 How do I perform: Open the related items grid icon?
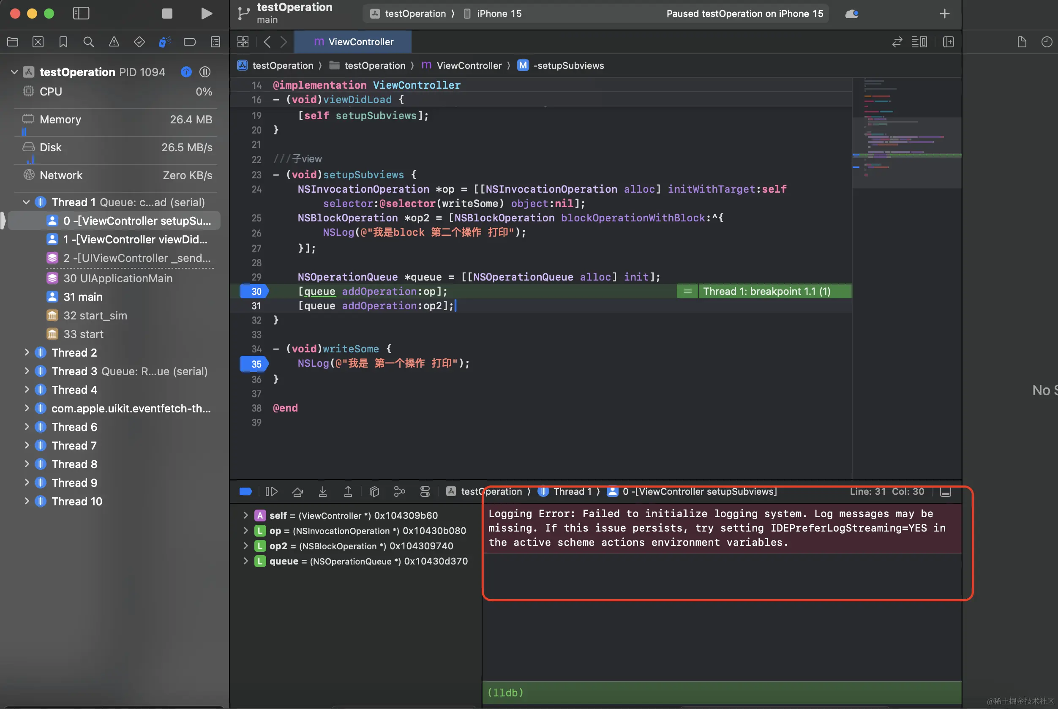point(243,42)
